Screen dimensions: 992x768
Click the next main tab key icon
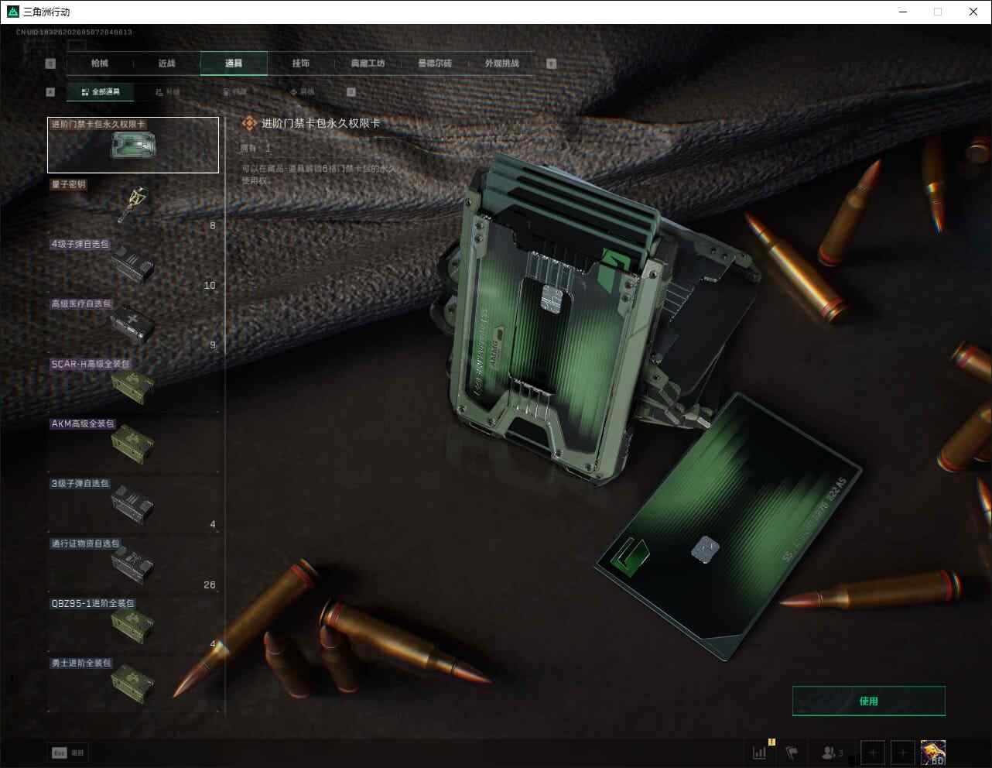pyautogui.click(x=552, y=63)
